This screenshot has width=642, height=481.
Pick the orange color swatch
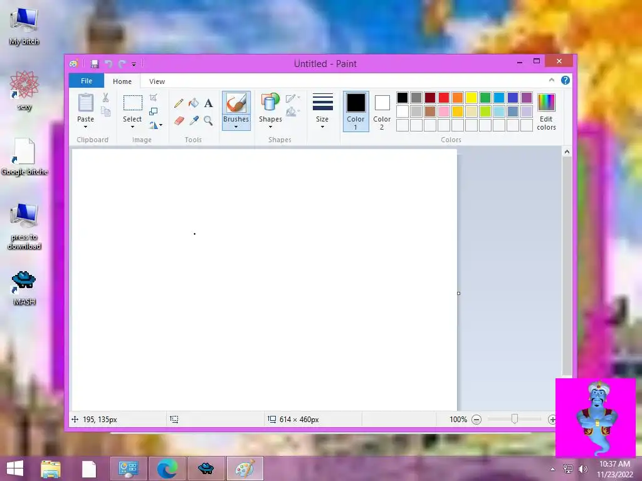[458, 98]
